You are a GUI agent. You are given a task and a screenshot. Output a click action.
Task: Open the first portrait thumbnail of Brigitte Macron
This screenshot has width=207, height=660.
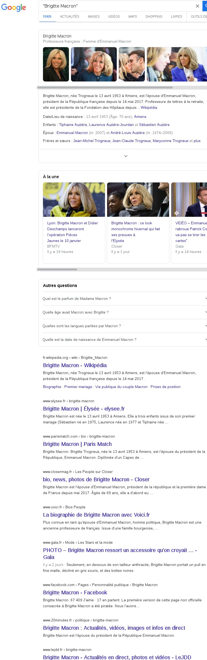pos(56,64)
